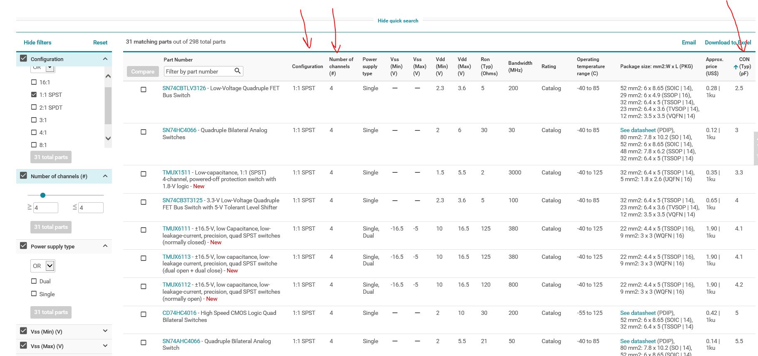Click the minimum channels input box
This screenshot has height=356, width=758.
click(x=46, y=208)
